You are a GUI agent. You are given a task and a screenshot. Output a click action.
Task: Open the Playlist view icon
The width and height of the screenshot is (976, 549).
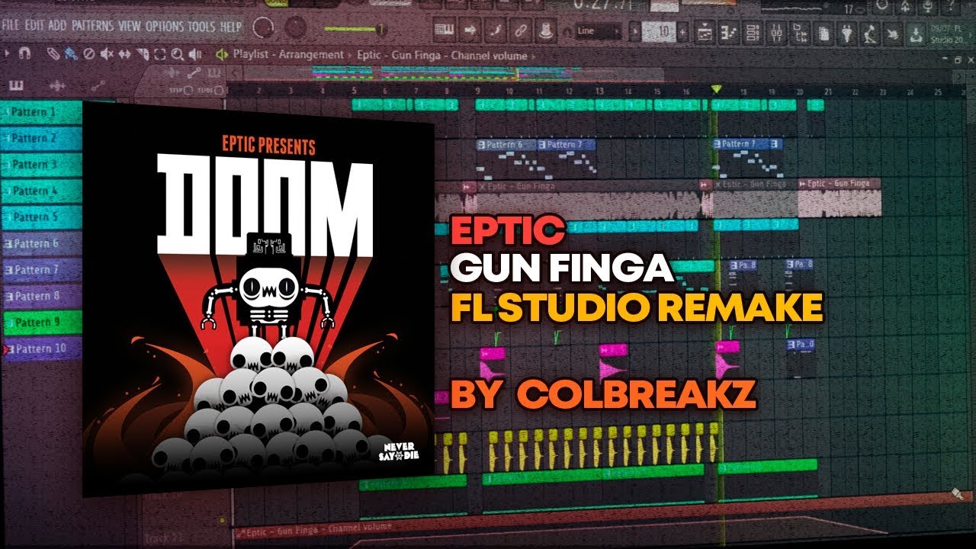(x=704, y=32)
